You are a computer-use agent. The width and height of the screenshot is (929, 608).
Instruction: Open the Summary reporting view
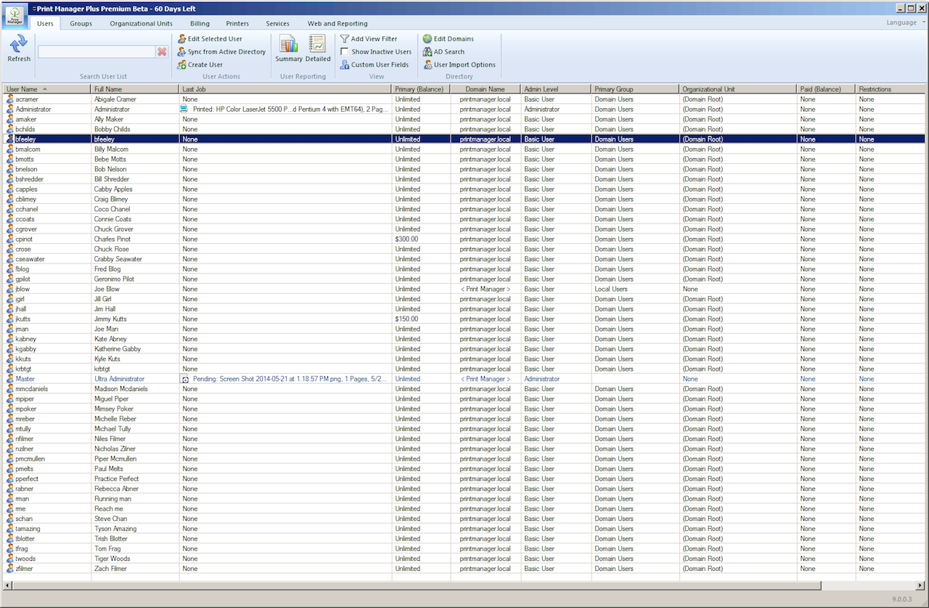pos(289,47)
